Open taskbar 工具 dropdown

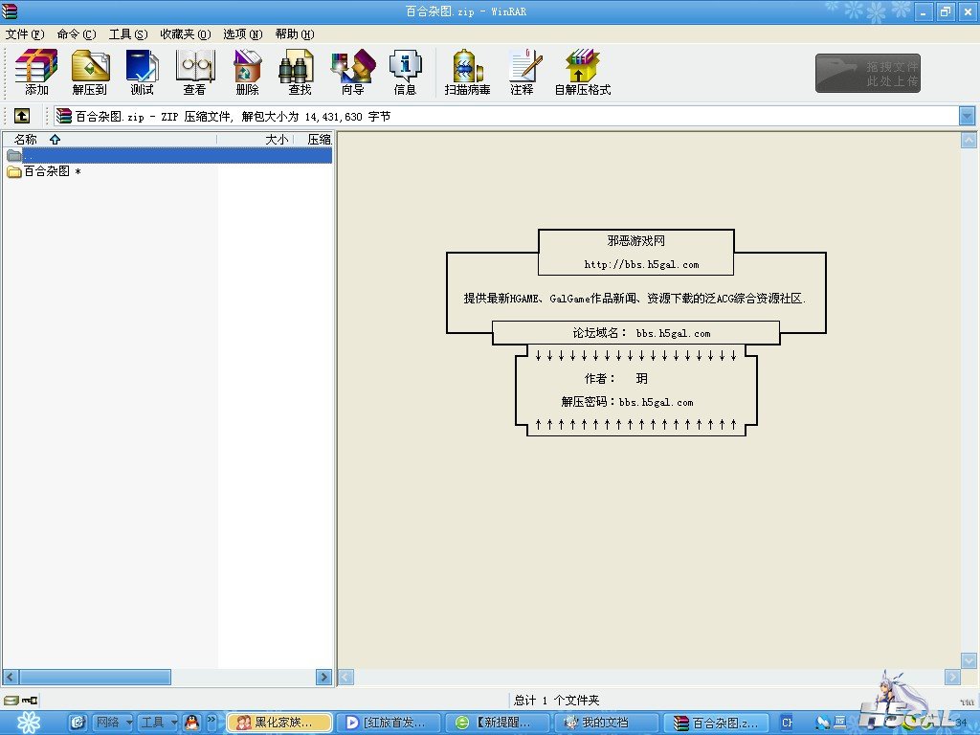click(158, 723)
